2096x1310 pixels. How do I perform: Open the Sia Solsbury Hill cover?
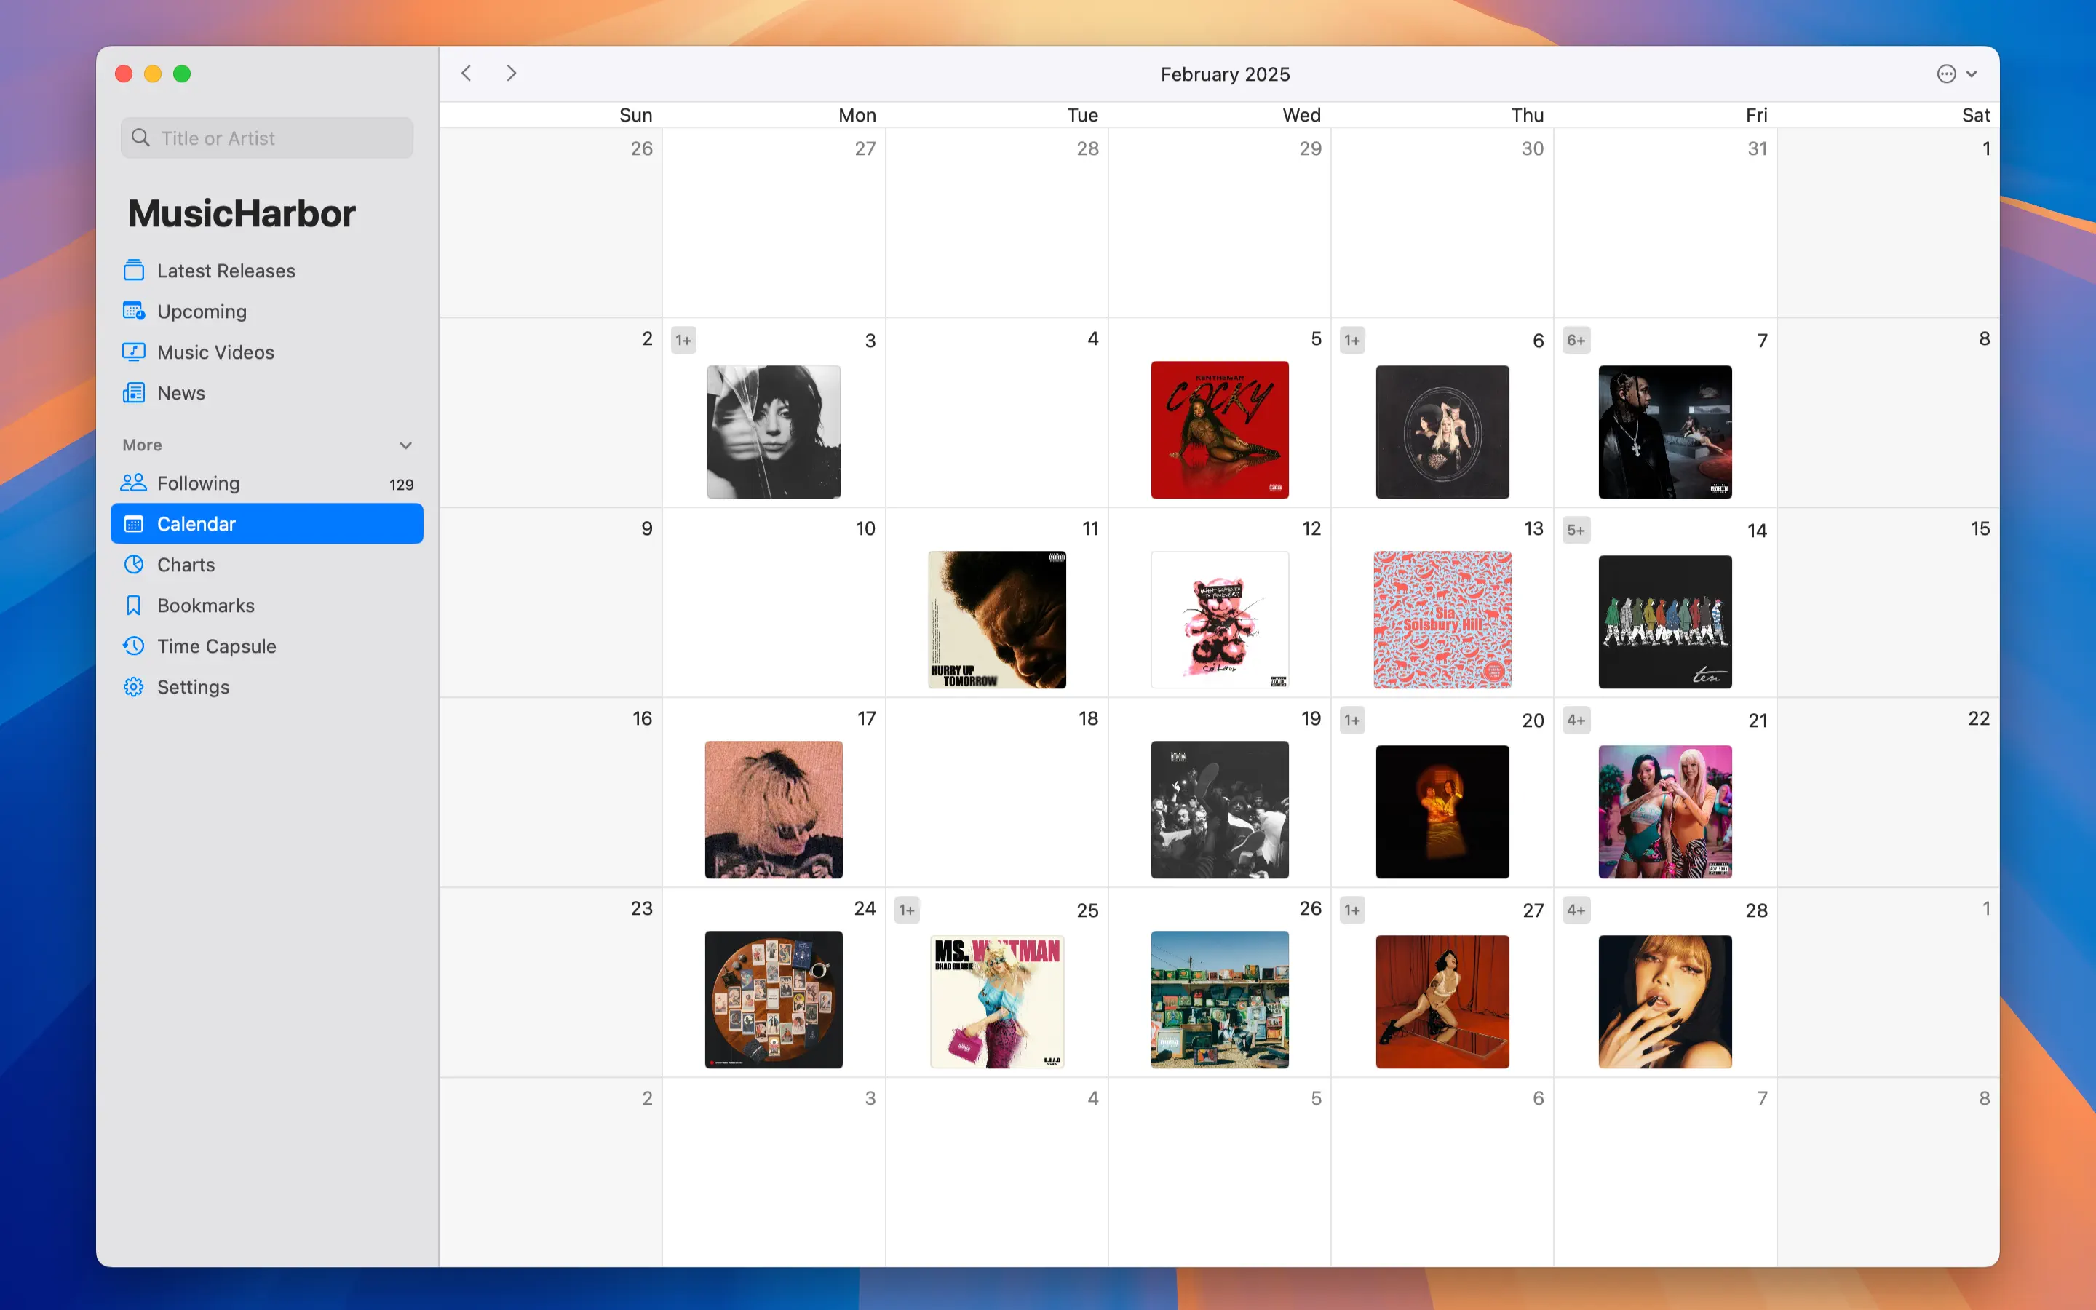tap(1442, 619)
